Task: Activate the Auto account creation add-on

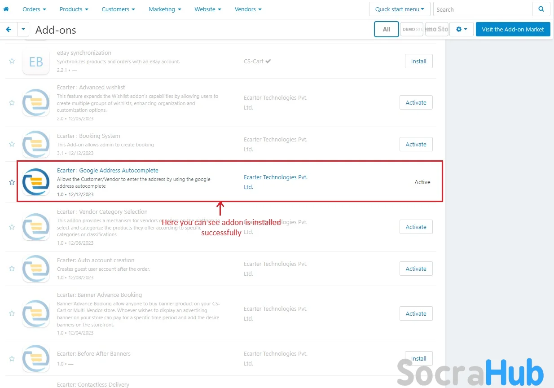Action: (x=416, y=269)
